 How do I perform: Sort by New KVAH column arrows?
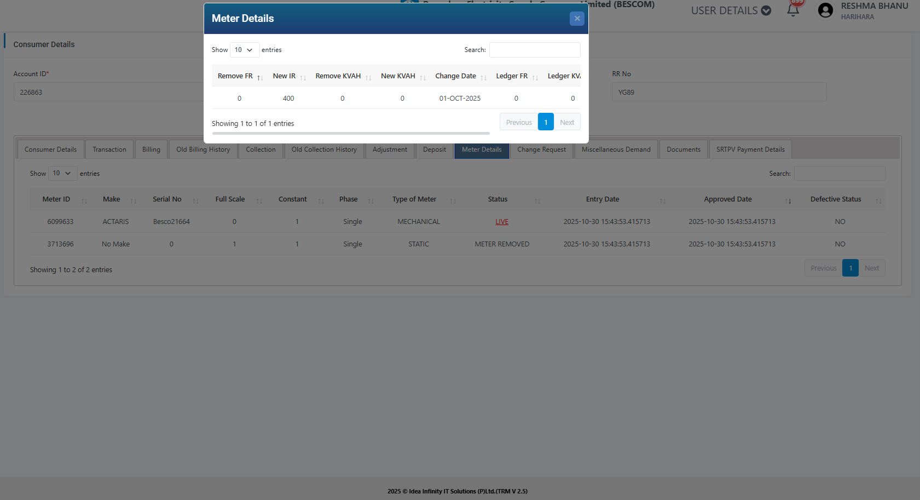pos(423,77)
